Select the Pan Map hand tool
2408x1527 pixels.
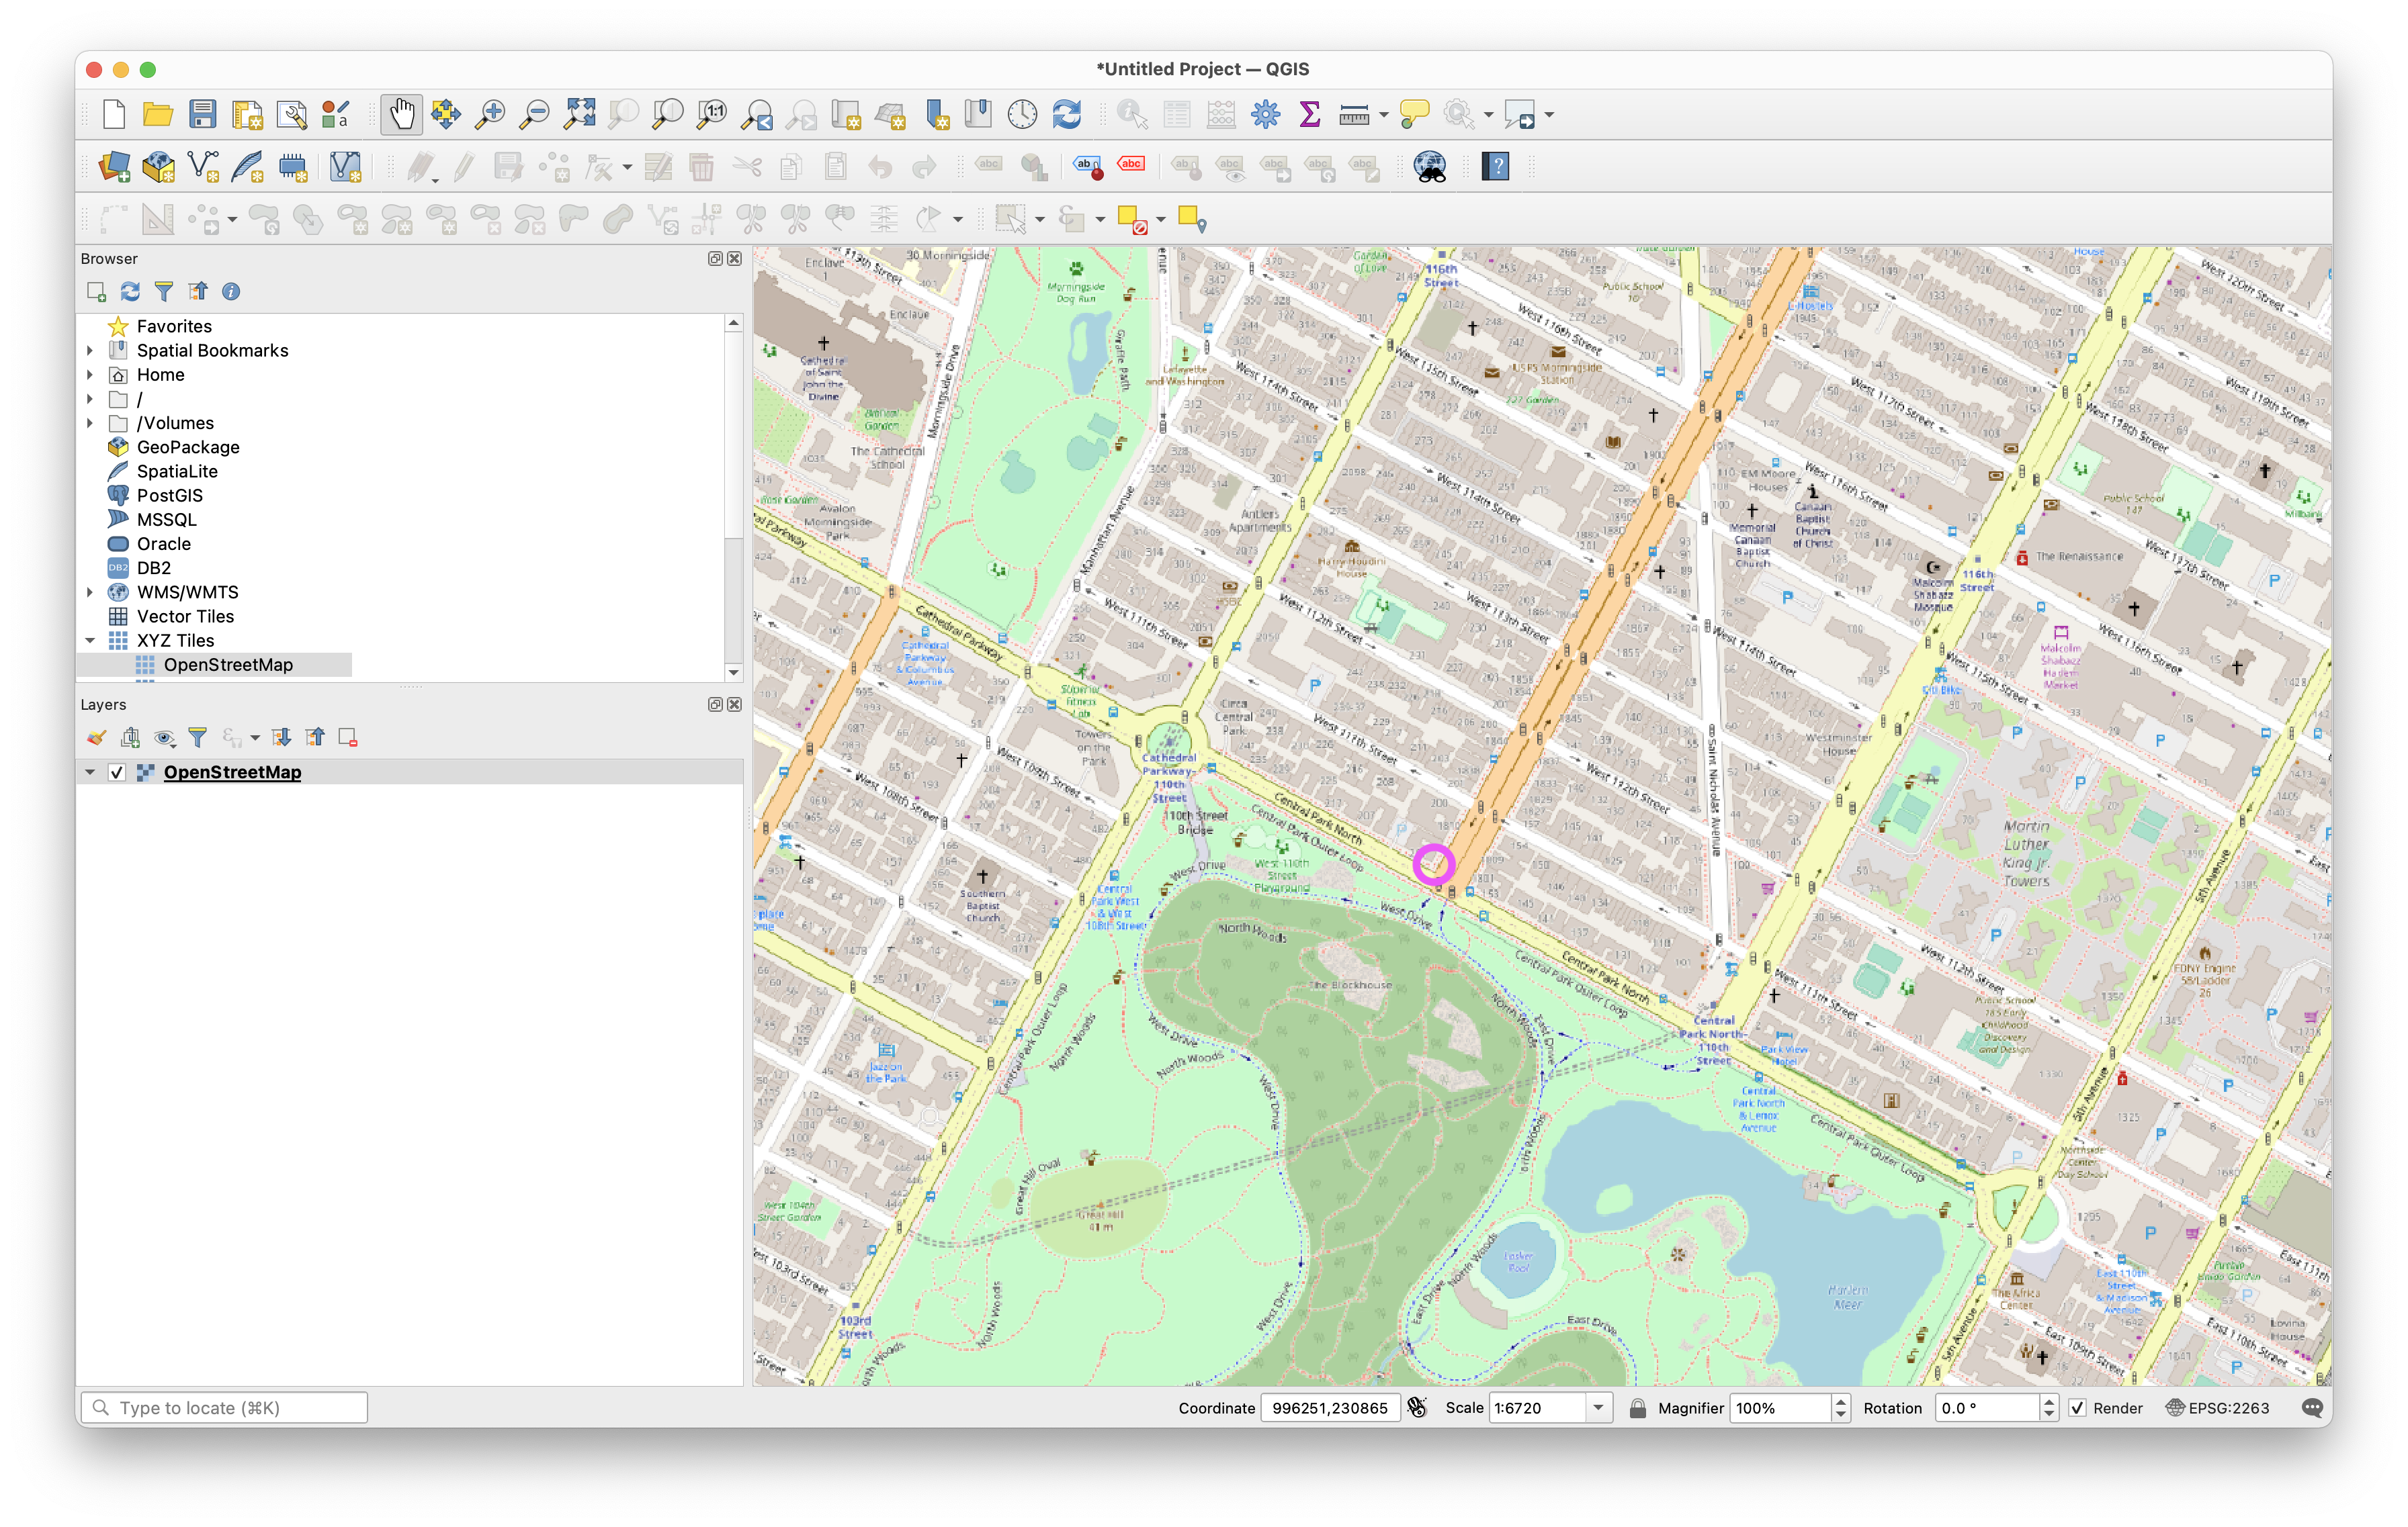click(x=401, y=115)
